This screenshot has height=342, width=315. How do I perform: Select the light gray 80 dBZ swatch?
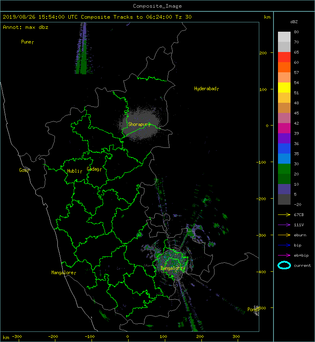point(284,37)
